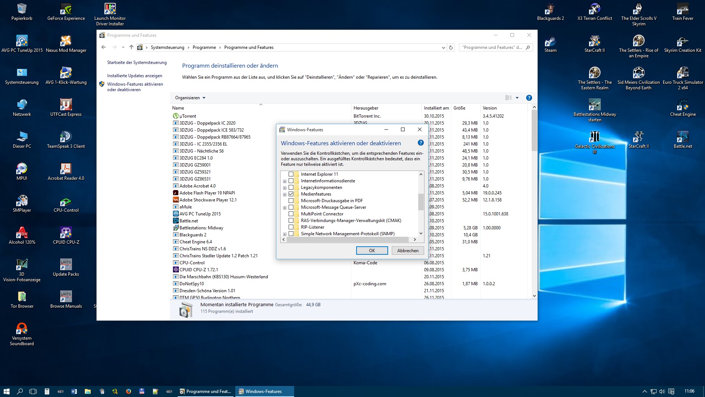This screenshot has width=705, height=397.
Task: Click the help icon in Windows-Features dialog
Action: click(421, 143)
